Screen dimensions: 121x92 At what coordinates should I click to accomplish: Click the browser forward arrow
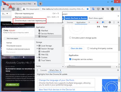tap(8, 9)
